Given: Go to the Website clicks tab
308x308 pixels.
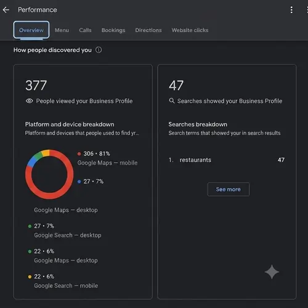Looking at the screenshot, I should click(x=190, y=30).
